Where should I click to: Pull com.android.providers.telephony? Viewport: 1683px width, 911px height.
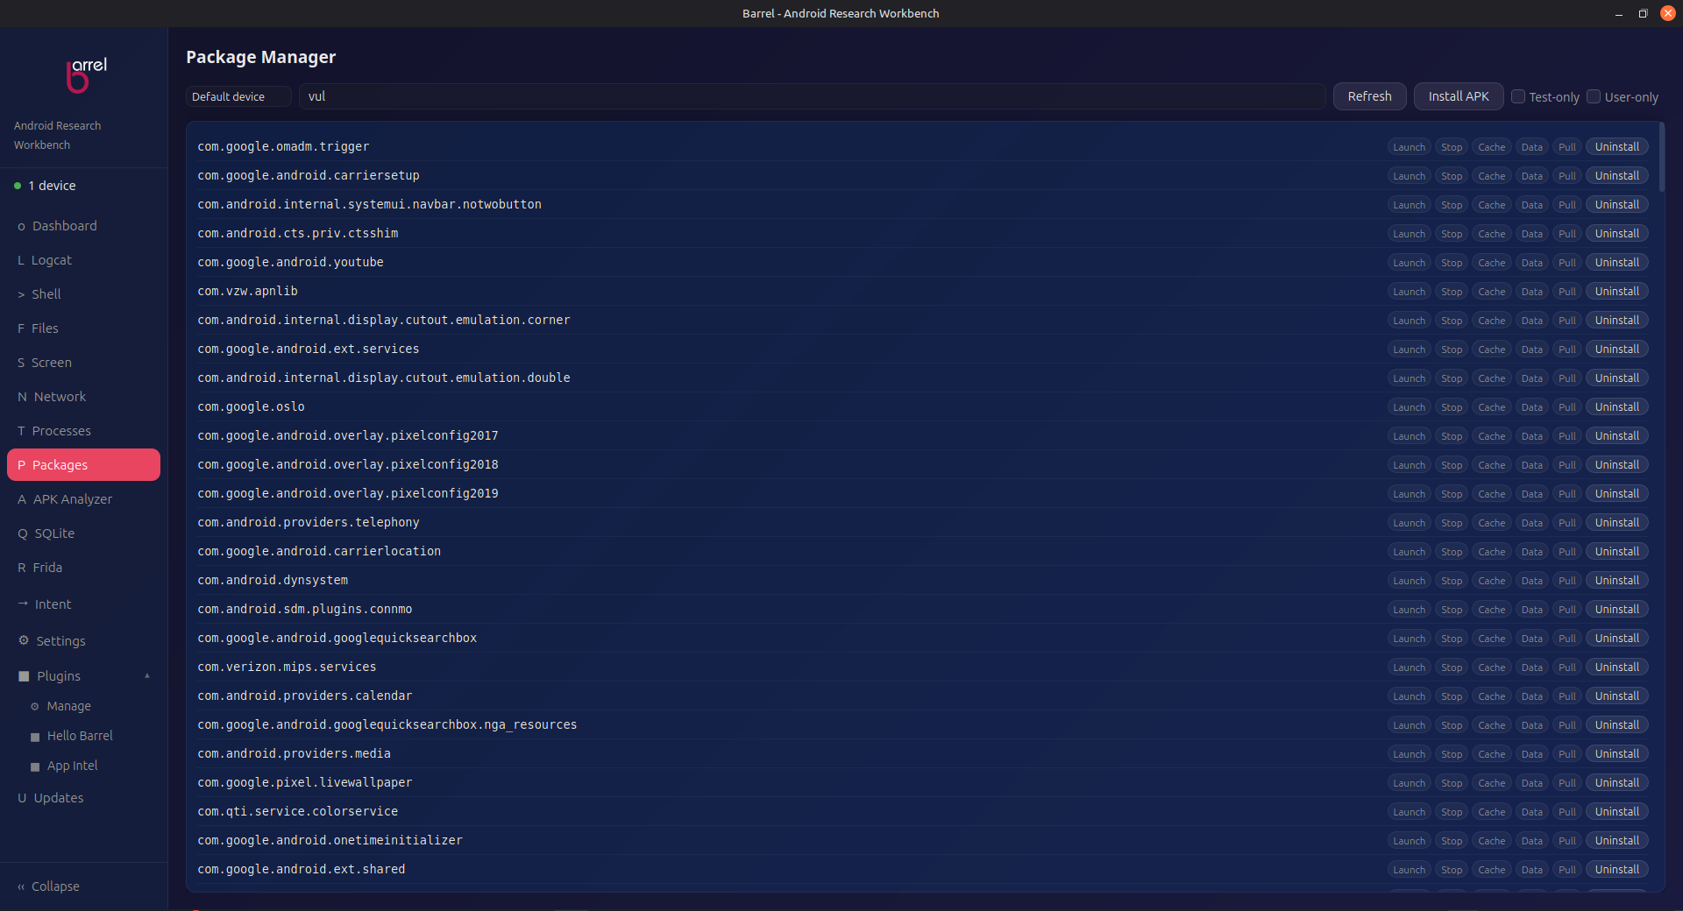point(1567,523)
